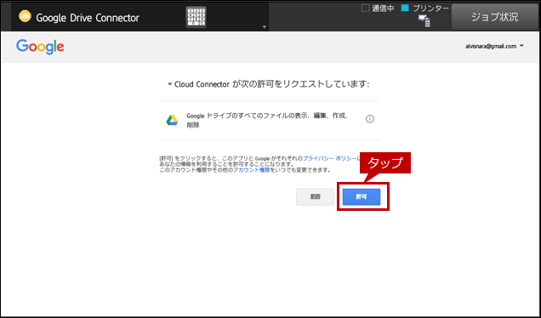Click the プリンター indicator box

pos(405,8)
